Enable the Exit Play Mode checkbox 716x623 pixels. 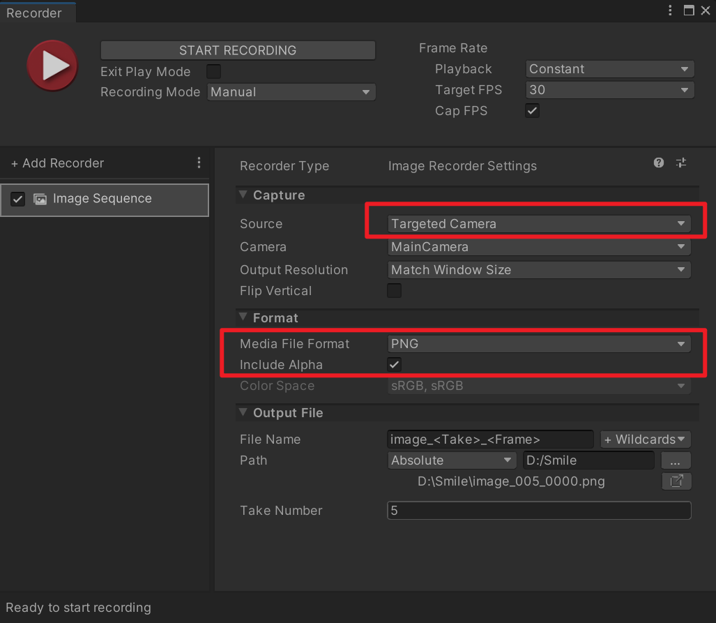pos(214,71)
